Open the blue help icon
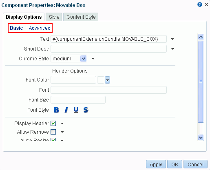This screenshot has height=170, width=210. coord(200,4)
